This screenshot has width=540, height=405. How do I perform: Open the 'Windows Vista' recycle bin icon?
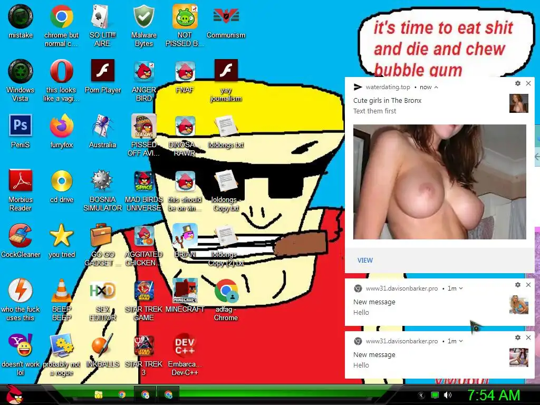pyautogui.click(x=21, y=81)
